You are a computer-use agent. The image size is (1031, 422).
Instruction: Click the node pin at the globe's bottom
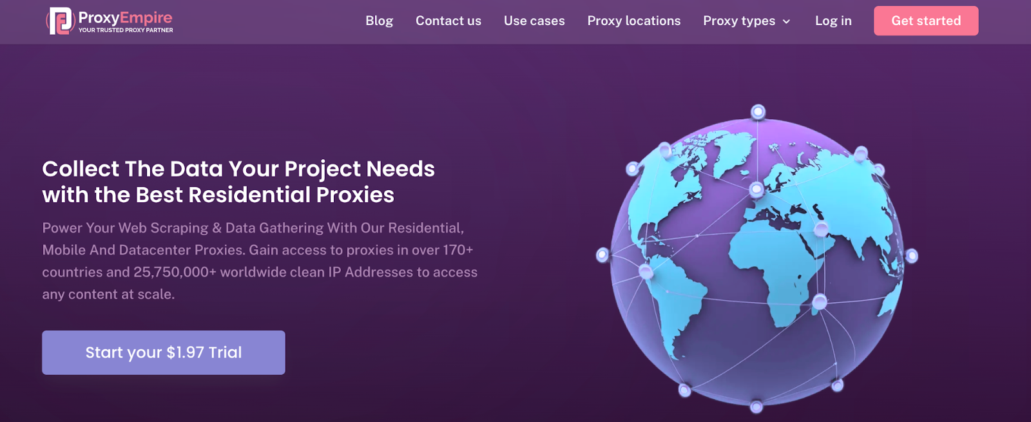pyautogui.click(x=756, y=407)
